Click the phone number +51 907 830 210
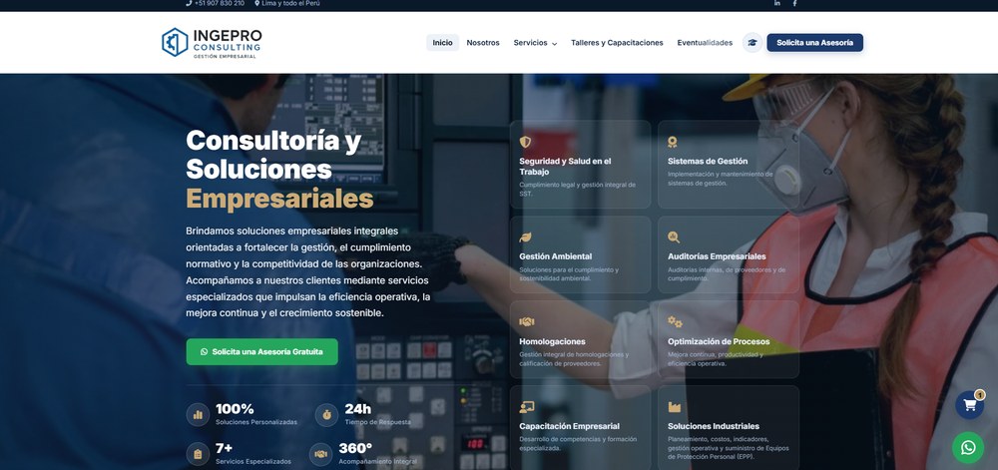Viewport: 998px width, 470px height. tap(220, 3)
